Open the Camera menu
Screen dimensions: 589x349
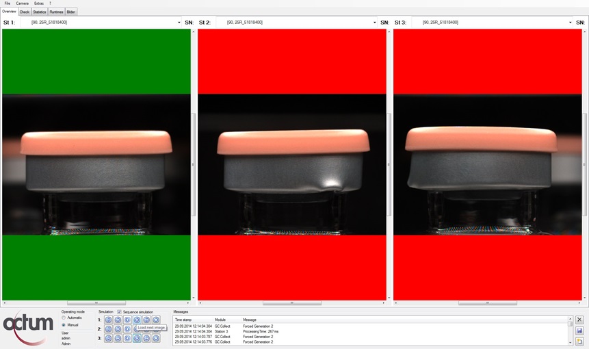click(23, 3)
